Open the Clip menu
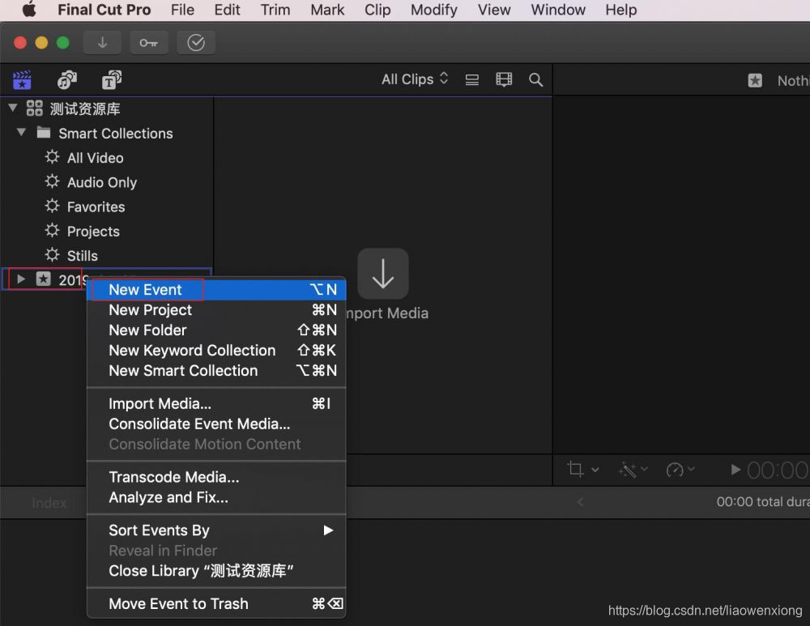Image resolution: width=810 pixels, height=626 pixels. [377, 10]
